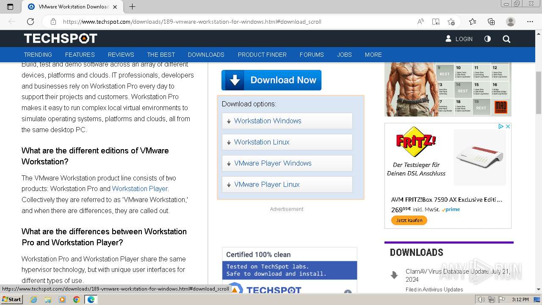542x305 pixels.
Task: Click the TechSpot logo
Action: 61,39
